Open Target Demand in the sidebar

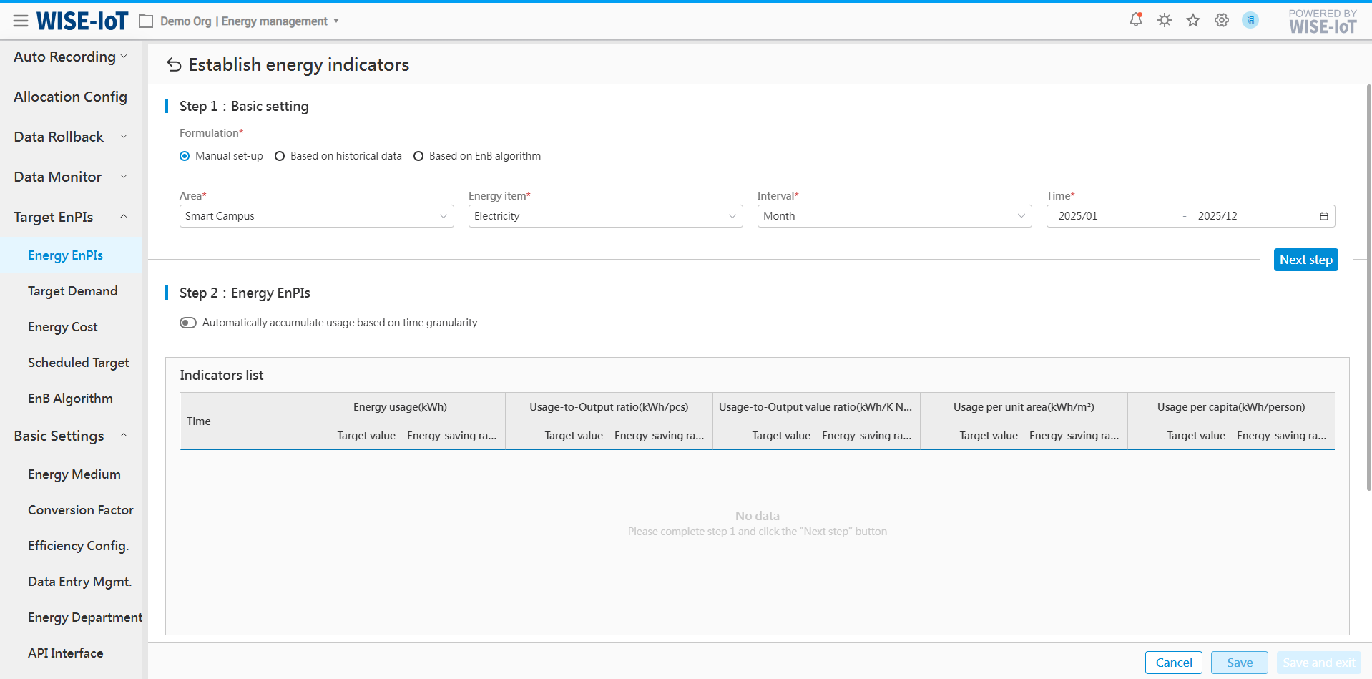tap(72, 291)
